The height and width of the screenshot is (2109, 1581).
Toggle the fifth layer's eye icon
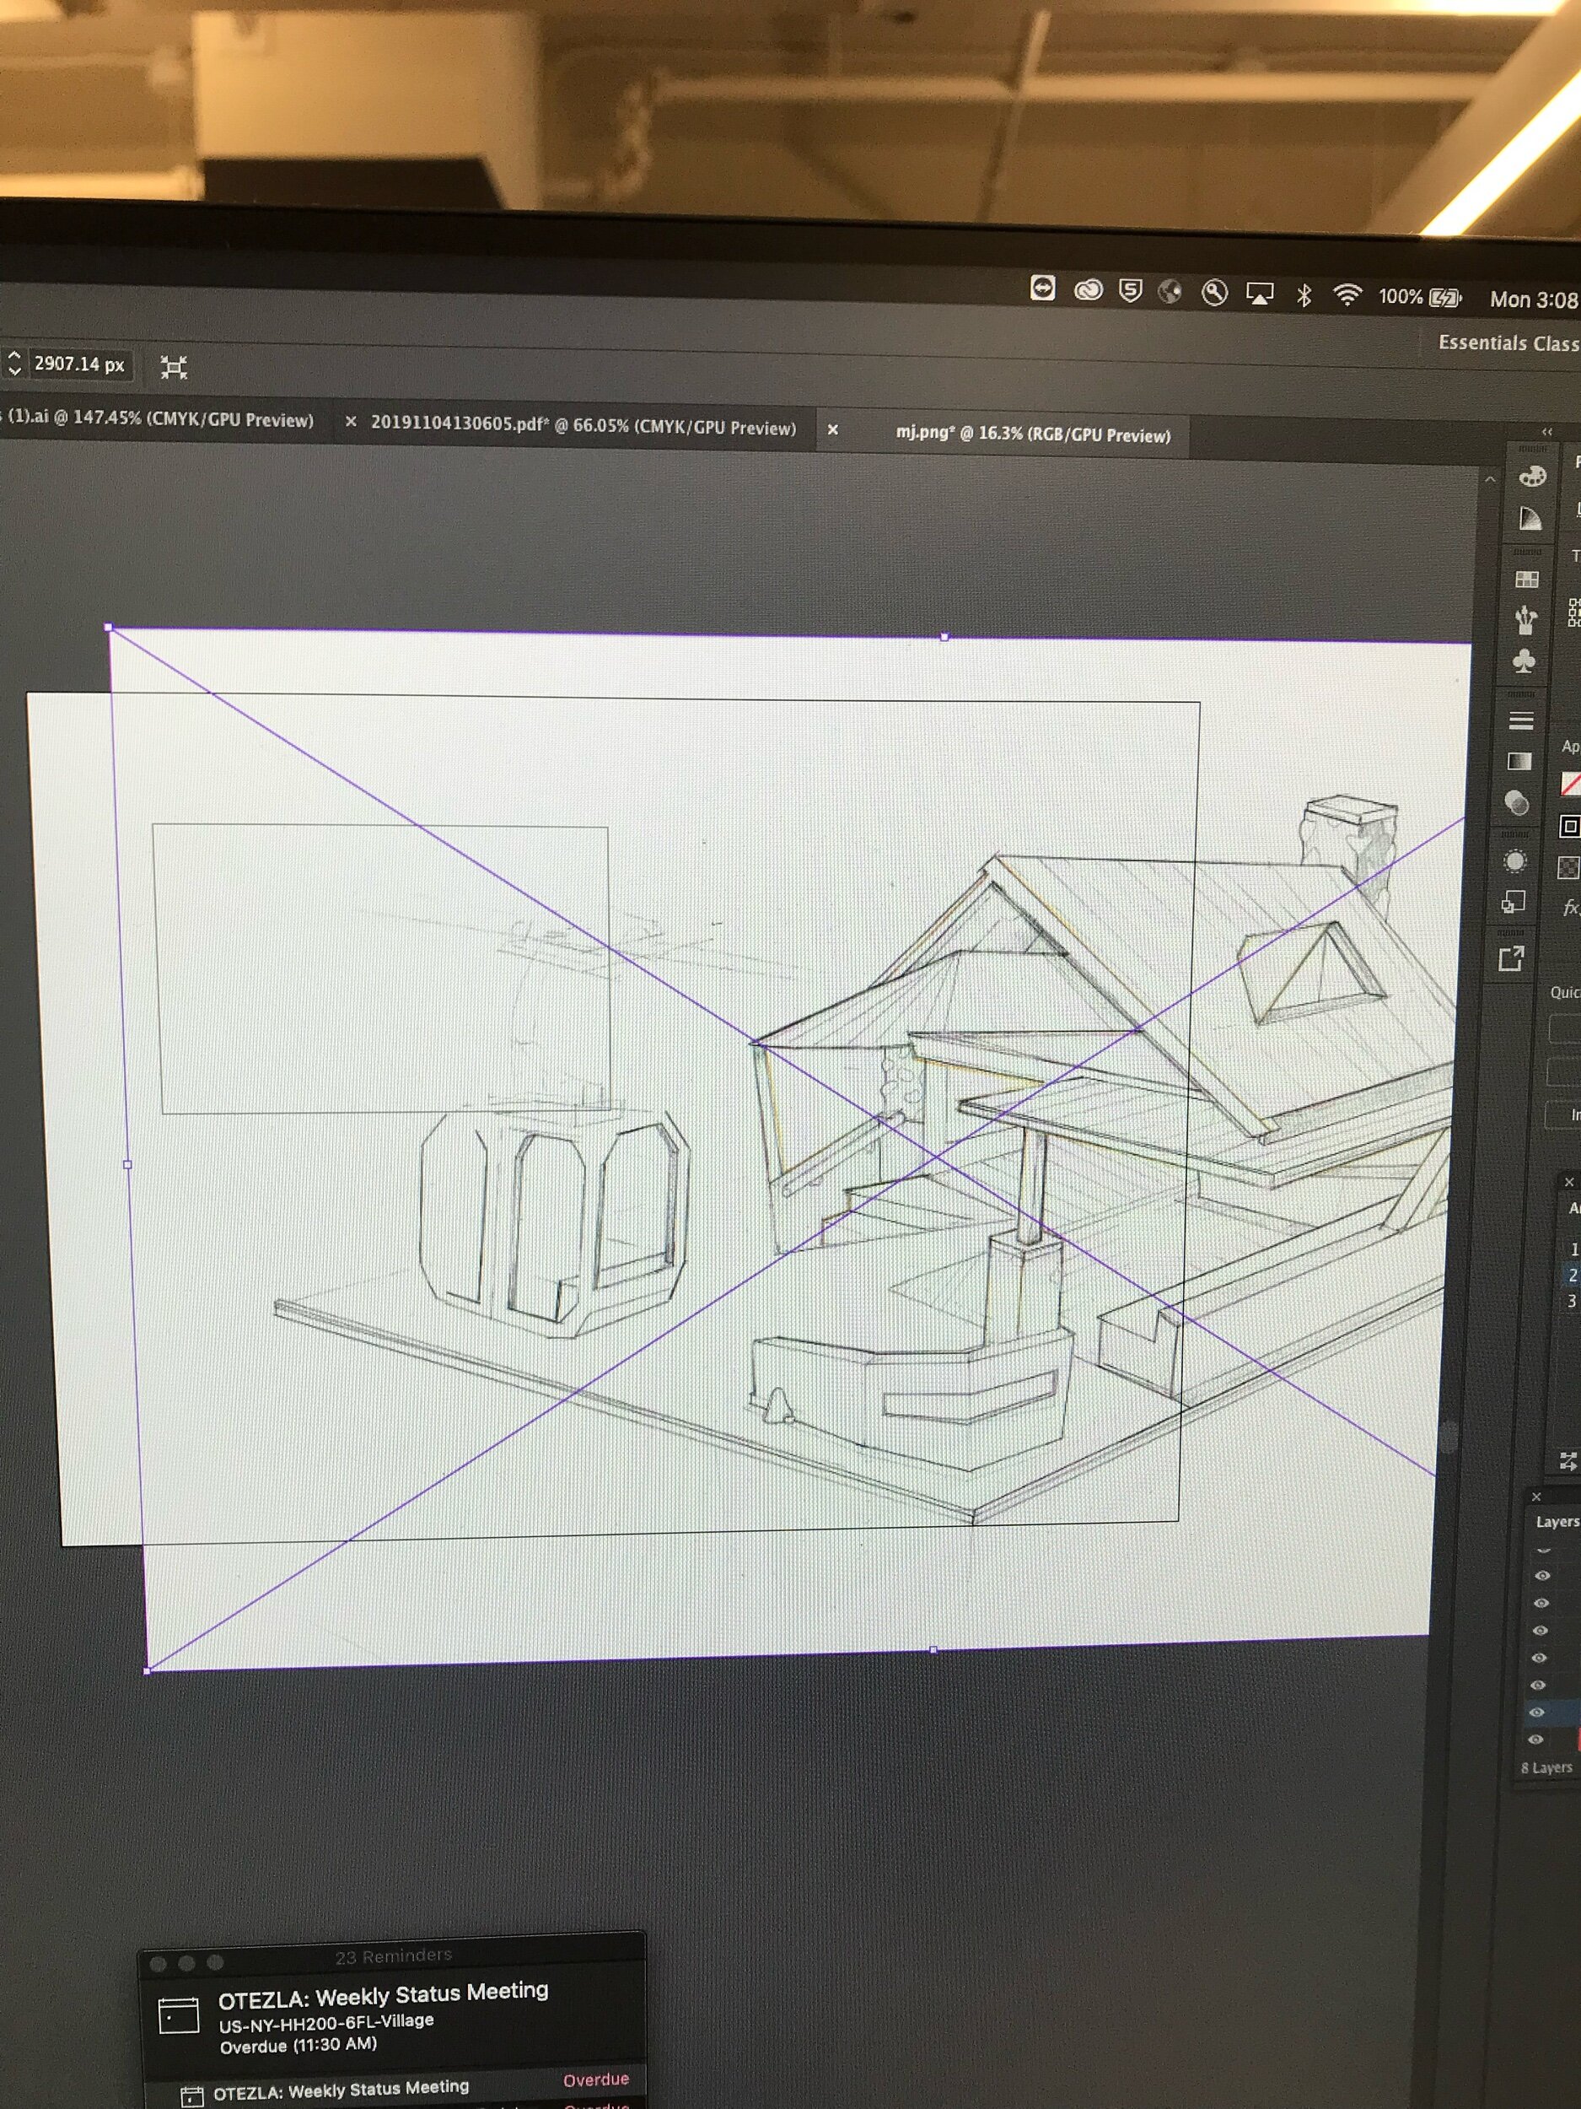pos(1538,1686)
